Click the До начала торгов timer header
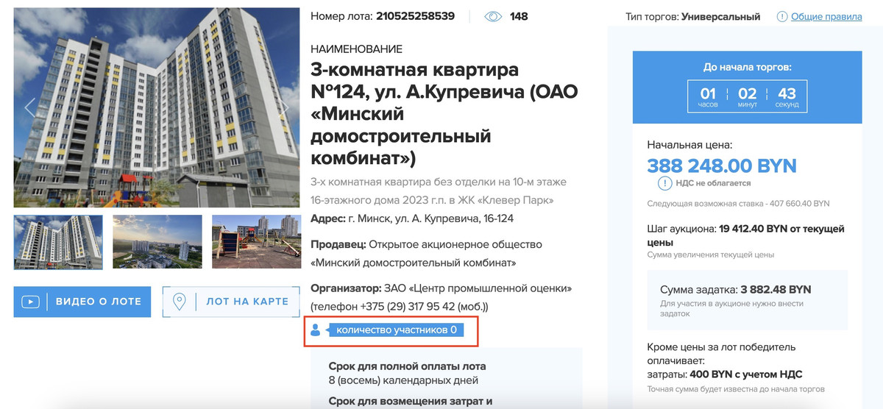 click(x=748, y=67)
